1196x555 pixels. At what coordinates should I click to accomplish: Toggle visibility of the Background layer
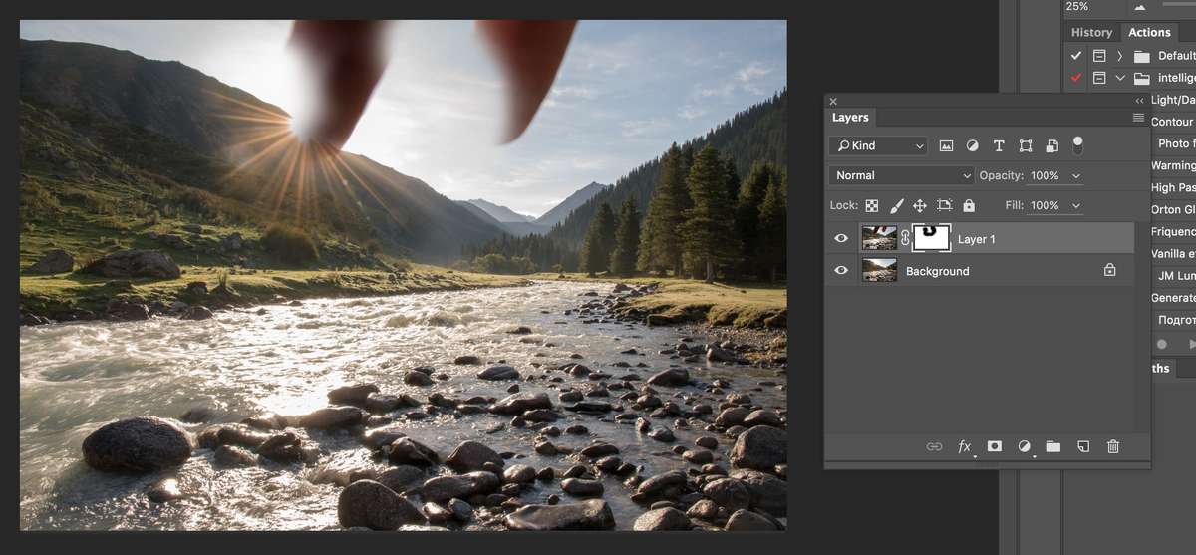tap(841, 270)
